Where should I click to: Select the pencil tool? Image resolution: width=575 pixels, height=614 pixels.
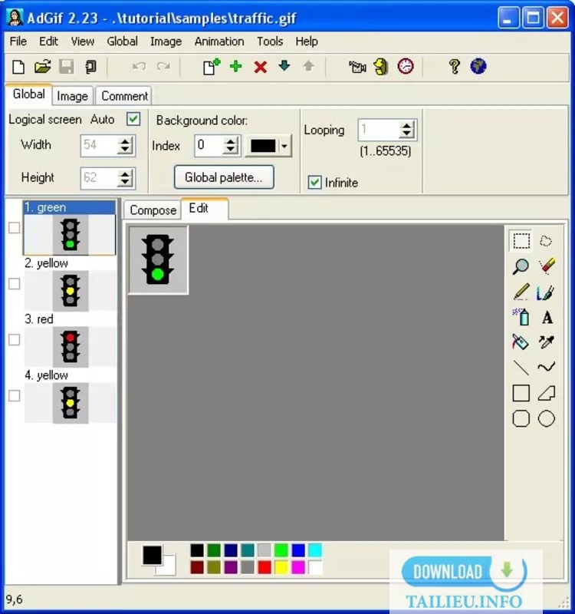pyautogui.click(x=521, y=292)
